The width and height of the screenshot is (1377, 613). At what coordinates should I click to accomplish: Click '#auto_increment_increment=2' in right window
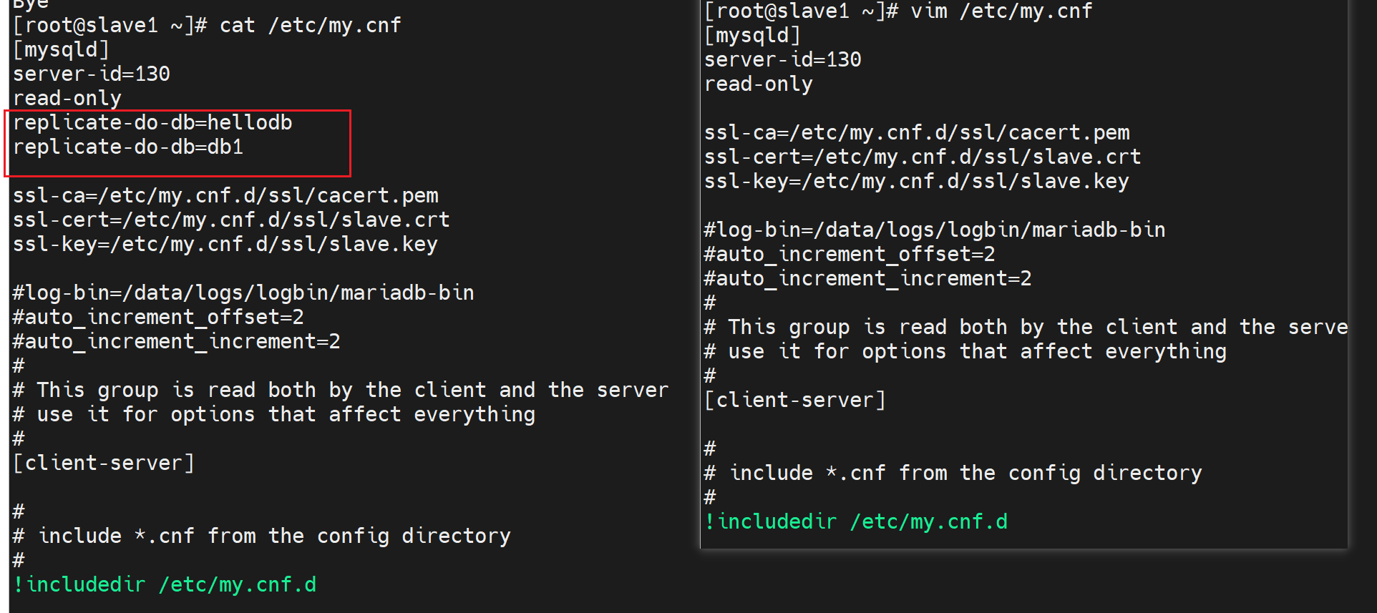868,279
